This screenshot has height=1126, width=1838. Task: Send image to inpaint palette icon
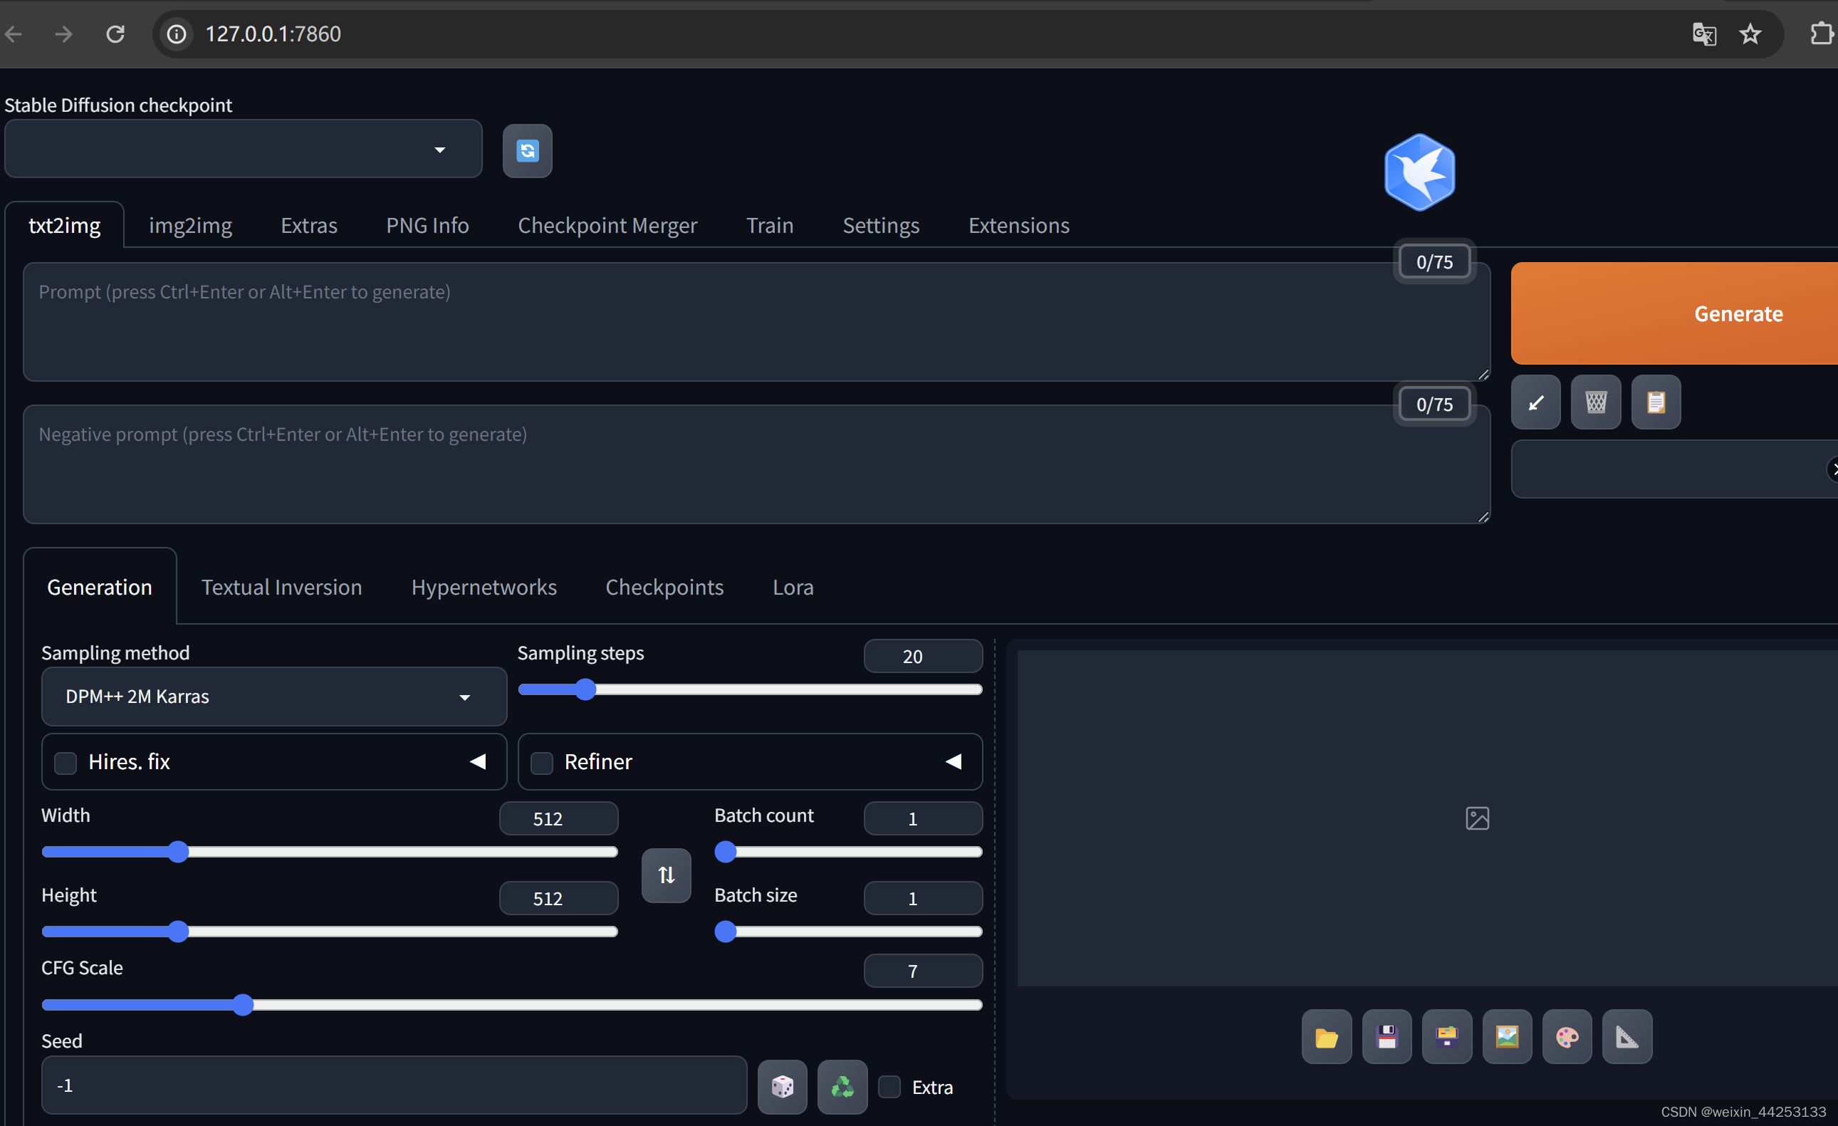click(1567, 1036)
